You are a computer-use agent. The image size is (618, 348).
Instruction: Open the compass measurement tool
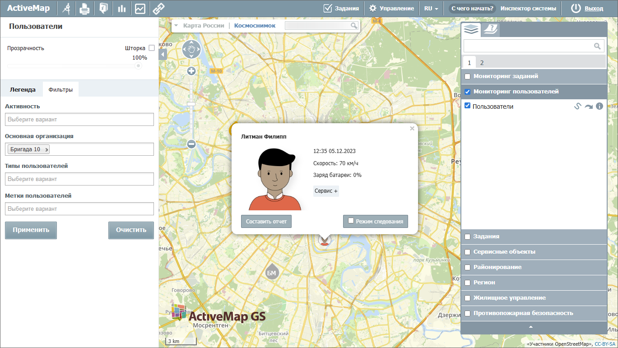click(x=66, y=9)
